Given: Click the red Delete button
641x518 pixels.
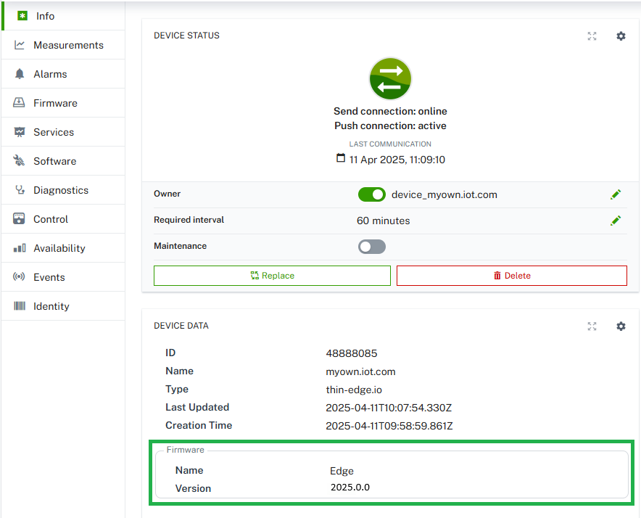Looking at the screenshot, I should pyautogui.click(x=511, y=276).
